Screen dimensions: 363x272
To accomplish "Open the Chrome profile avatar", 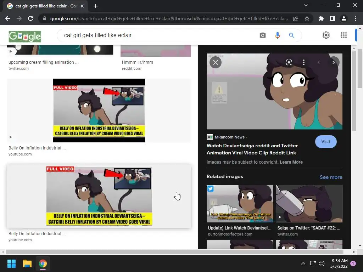I will click(x=344, y=18).
